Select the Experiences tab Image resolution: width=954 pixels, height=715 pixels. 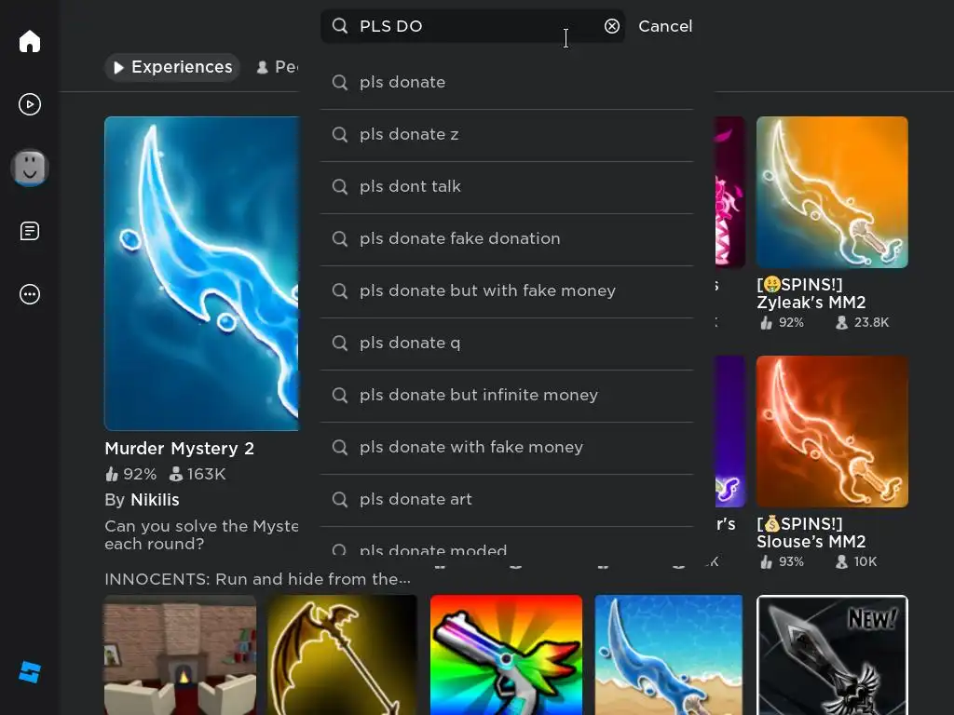172,67
